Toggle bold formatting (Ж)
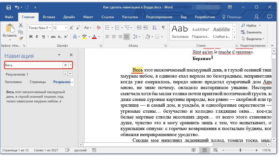 tap(31, 37)
